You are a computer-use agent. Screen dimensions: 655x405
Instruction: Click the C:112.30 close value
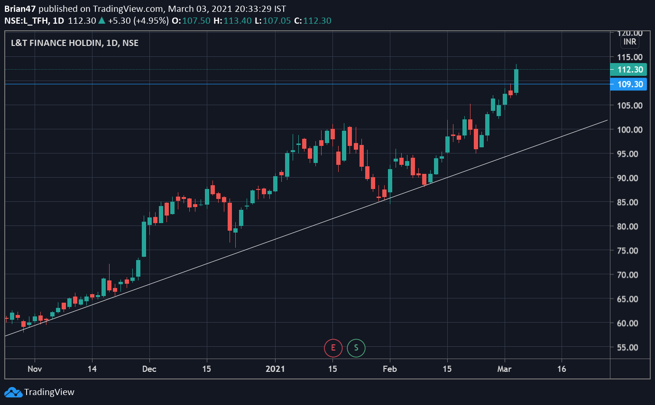313,21
